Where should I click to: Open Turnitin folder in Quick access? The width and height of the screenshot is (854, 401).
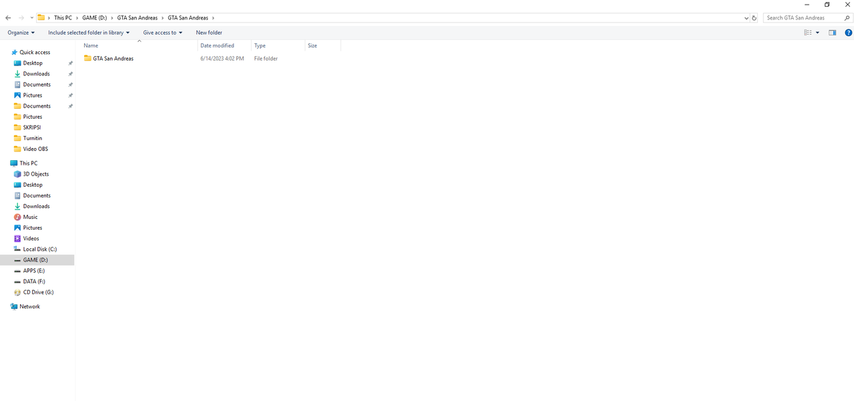(x=33, y=138)
